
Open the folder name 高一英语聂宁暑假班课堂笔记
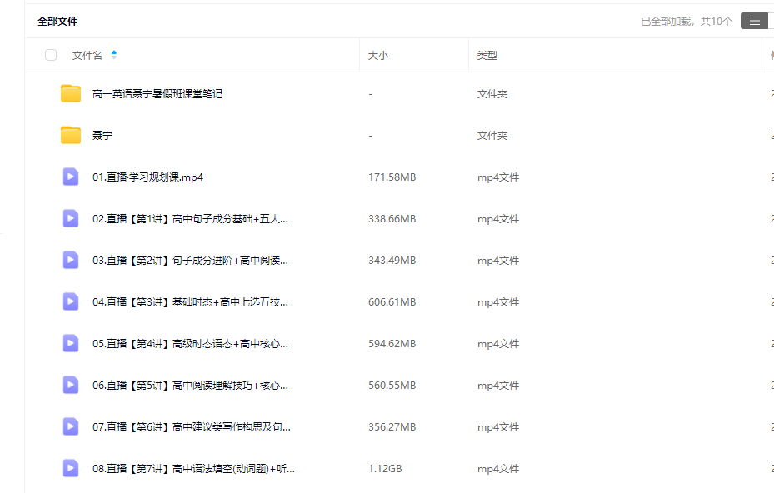click(157, 94)
